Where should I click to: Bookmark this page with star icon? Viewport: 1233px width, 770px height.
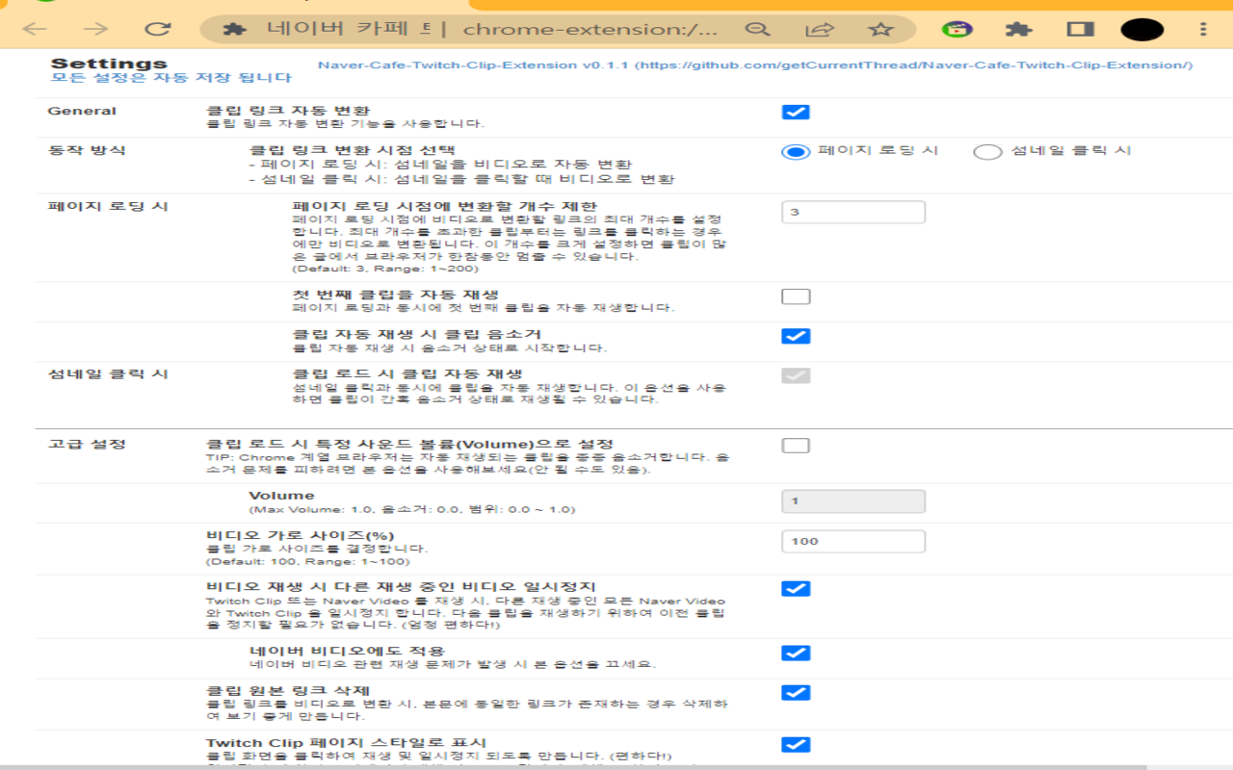pyautogui.click(x=880, y=30)
